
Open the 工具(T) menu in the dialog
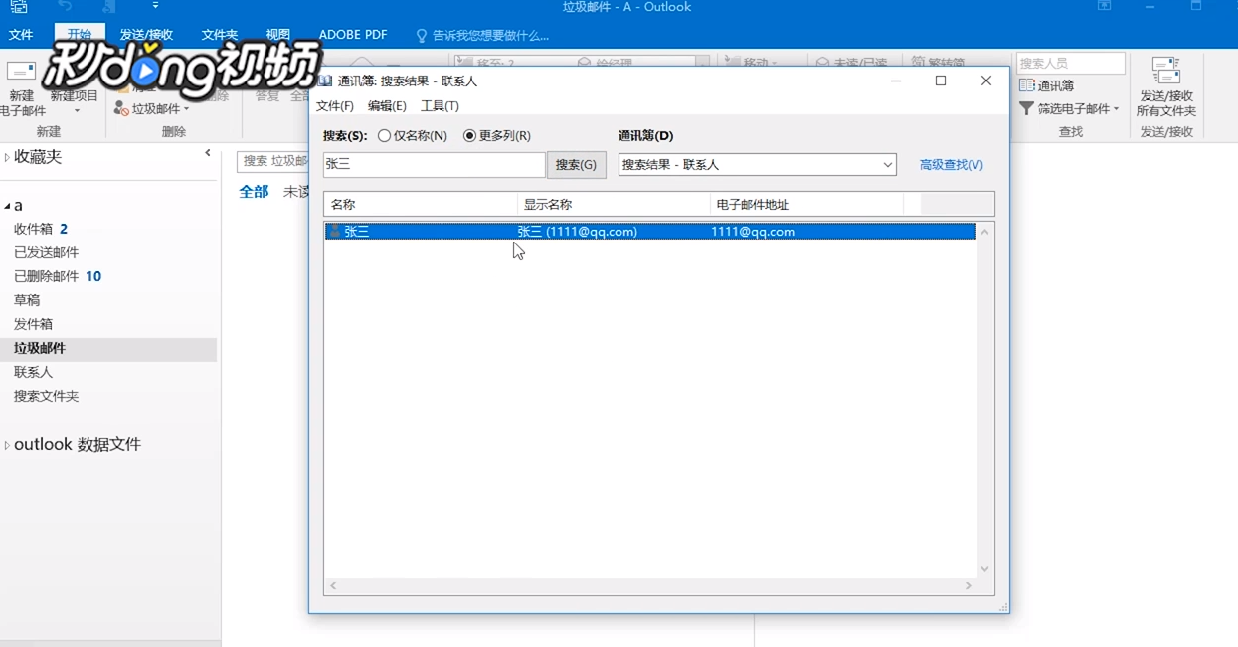[x=440, y=105]
